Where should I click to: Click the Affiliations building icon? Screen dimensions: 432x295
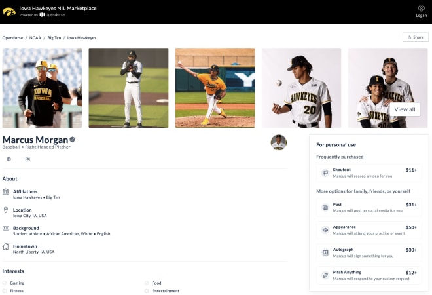click(x=5, y=192)
